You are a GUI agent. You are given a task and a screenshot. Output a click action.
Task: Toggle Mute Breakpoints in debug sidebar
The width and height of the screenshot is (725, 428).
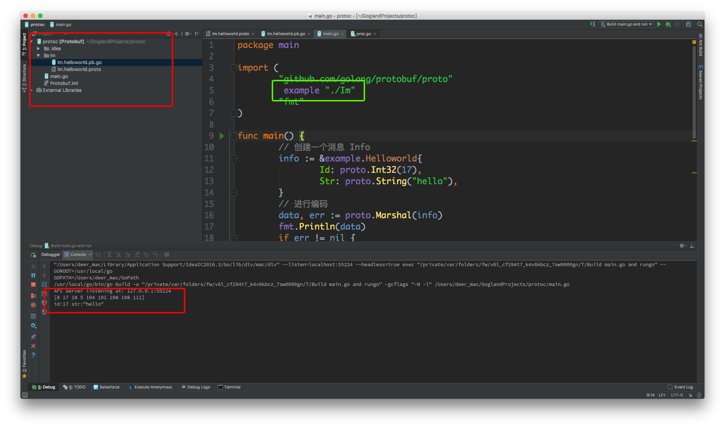coord(33,305)
